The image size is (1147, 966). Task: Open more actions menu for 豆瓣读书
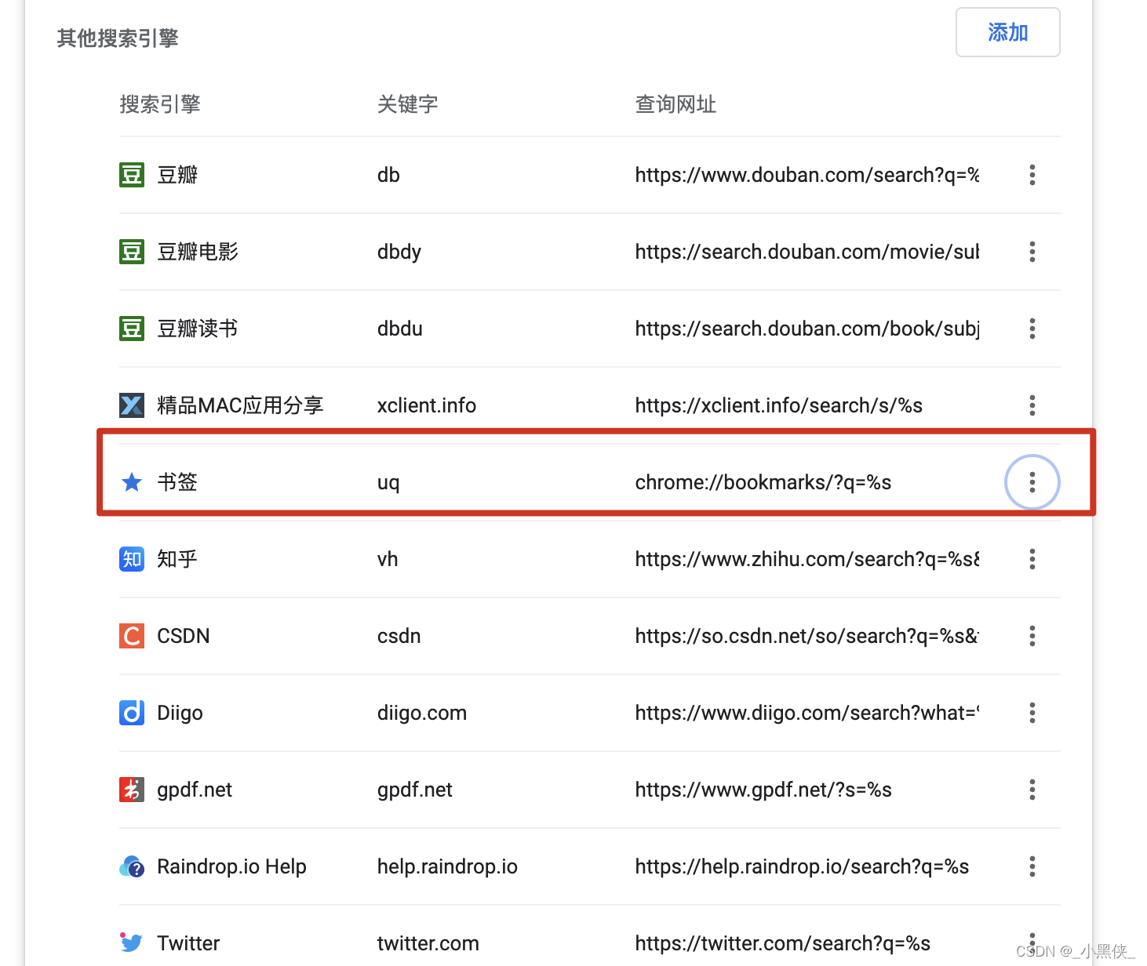[x=1032, y=329]
